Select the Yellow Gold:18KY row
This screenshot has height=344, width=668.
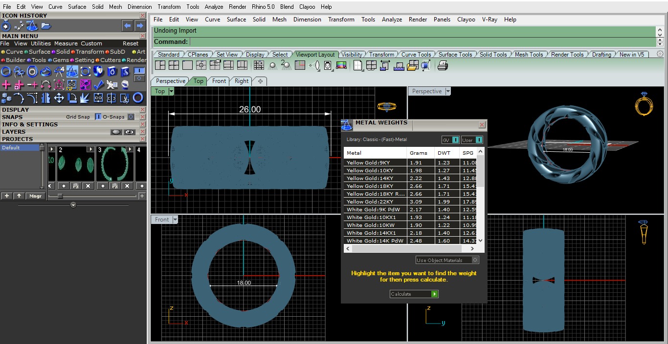411,186
